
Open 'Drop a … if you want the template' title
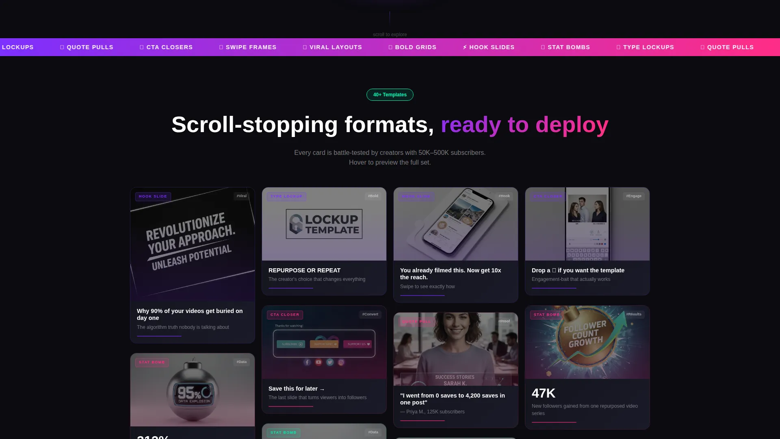[578, 270]
